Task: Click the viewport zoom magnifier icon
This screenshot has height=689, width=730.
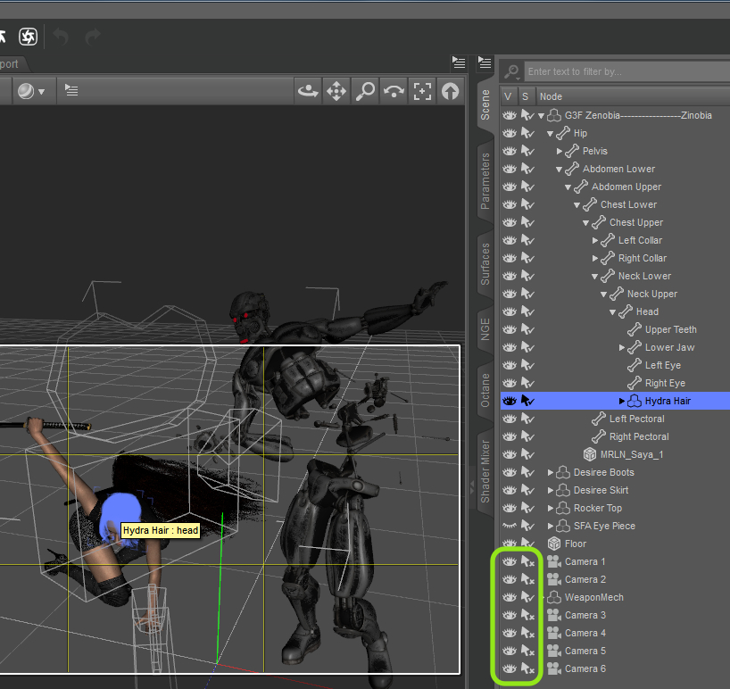Action: (365, 91)
